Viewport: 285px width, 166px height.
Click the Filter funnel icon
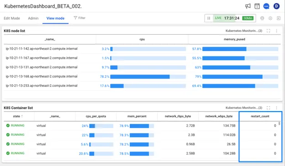75,18
